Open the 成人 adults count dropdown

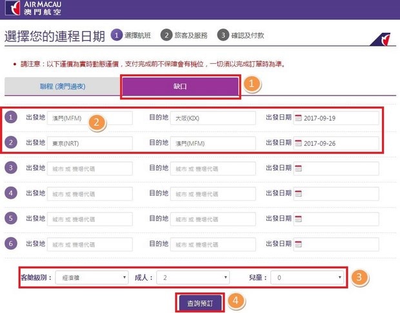tap(193, 278)
